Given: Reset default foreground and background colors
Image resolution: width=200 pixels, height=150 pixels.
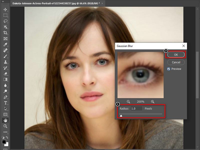Looking at the screenshot, I should pos(3,137).
